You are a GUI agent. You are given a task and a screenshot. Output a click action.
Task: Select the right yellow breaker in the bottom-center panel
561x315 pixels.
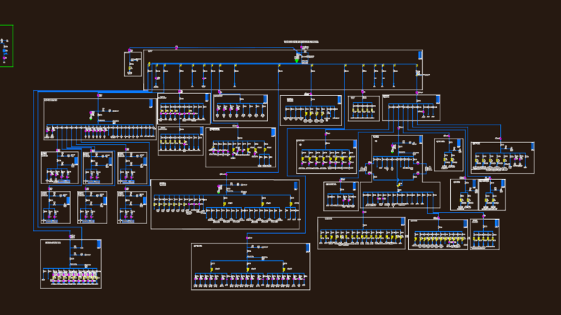click(x=284, y=269)
